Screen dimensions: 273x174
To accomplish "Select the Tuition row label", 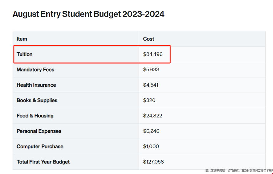I will pos(25,54).
